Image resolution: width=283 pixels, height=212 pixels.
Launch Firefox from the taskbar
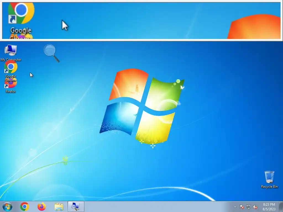[42, 206]
